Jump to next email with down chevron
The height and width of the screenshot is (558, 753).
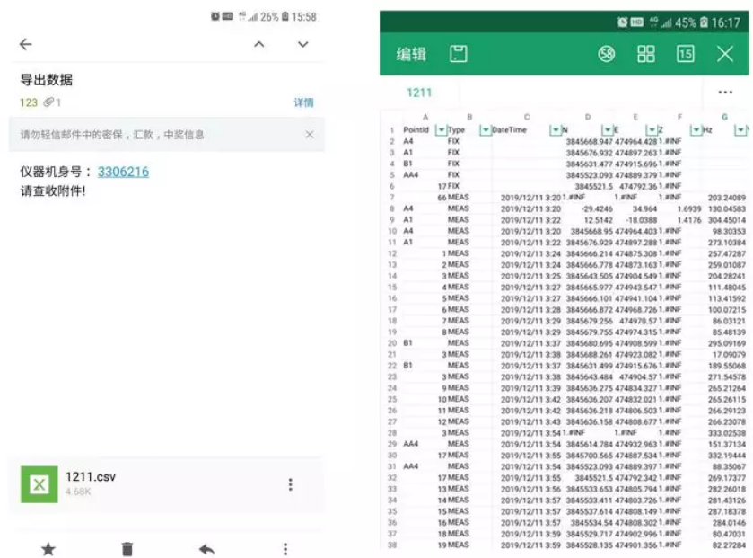[303, 44]
